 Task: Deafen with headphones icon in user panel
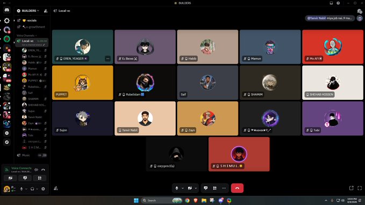pos(32,189)
